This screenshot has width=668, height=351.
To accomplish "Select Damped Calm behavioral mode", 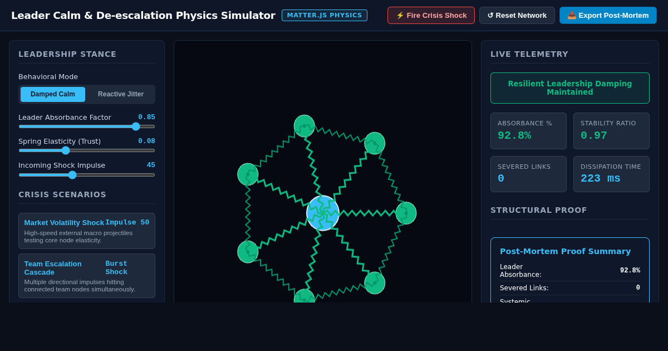I will [53, 94].
